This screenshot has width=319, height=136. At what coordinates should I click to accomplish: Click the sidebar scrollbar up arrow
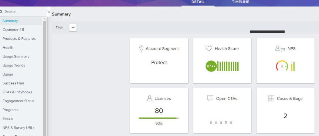point(45,19)
